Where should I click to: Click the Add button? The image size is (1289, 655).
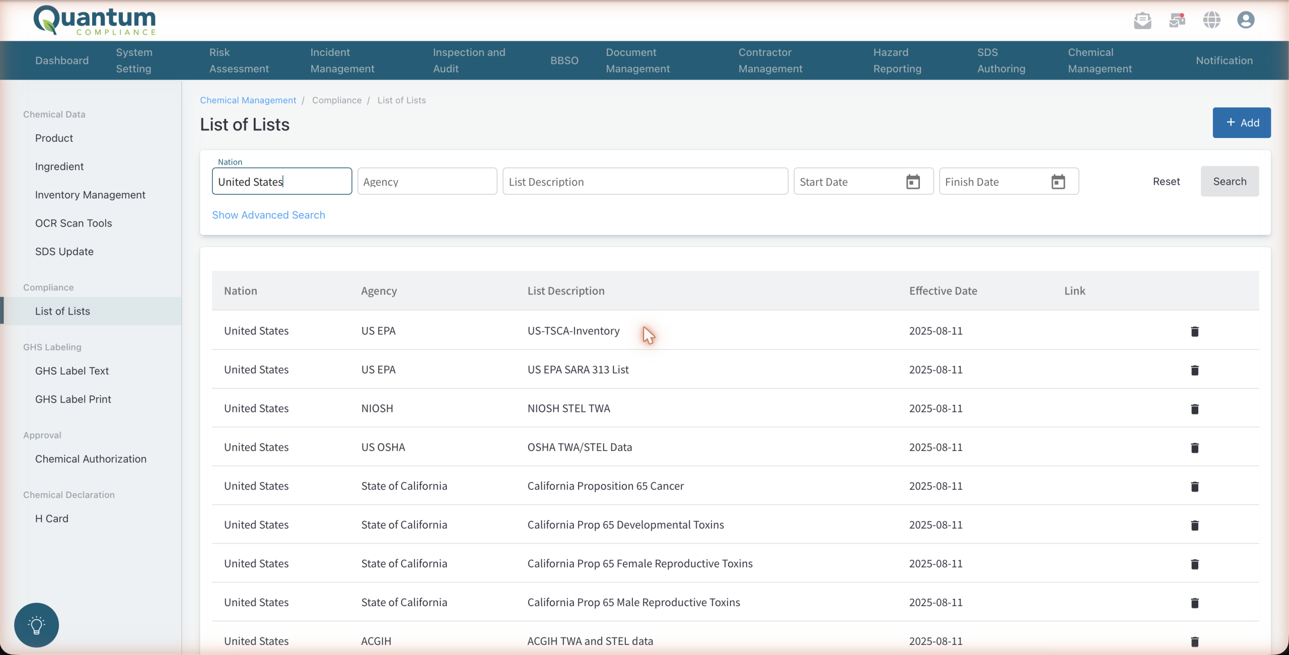[1241, 122]
